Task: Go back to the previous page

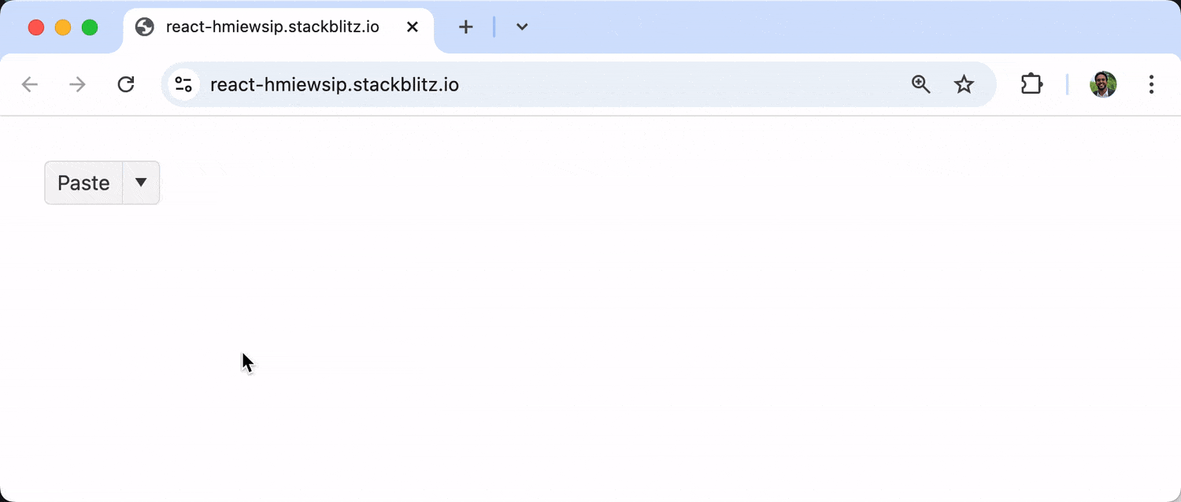Action: coord(30,84)
